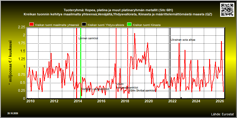
Task: Click the x-axis year 2012
Action: [x=54, y=101]
